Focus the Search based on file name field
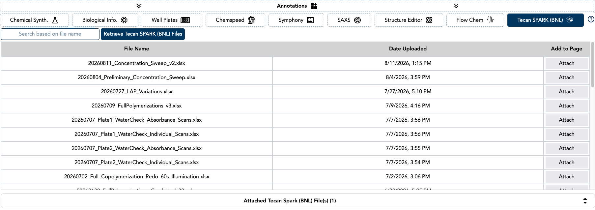The height and width of the screenshot is (210, 595). tap(50, 34)
